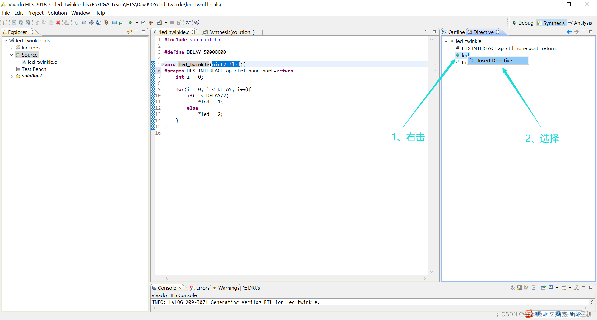
Task: Click the New File toolbar icon
Action: point(5,22)
